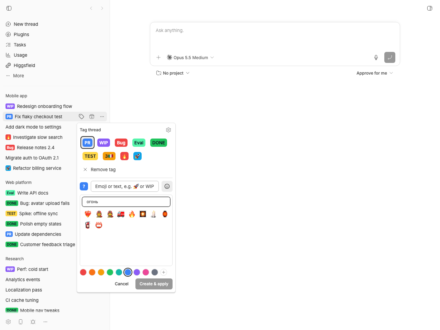440x330 pixels.
Task: Focus the emoji search field containing огонь
Action: pos(126,202)
